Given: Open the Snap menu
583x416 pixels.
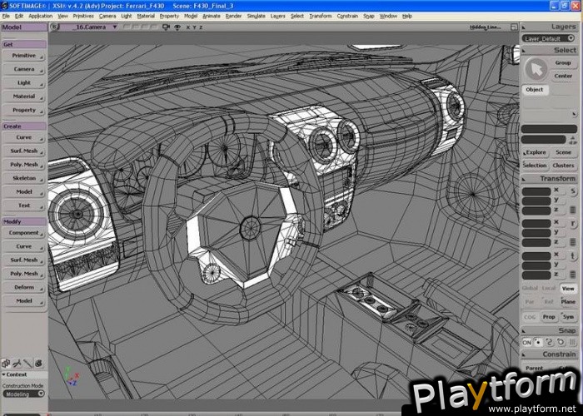Looking at the screenshot, I should pos(368,16).
